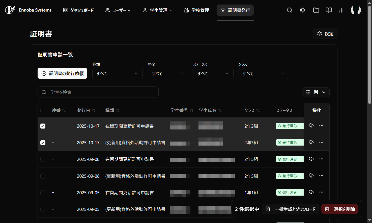Open the 学校管理 navigation item
This screenshot has width=372, height=223.
[x=197, y=10]
